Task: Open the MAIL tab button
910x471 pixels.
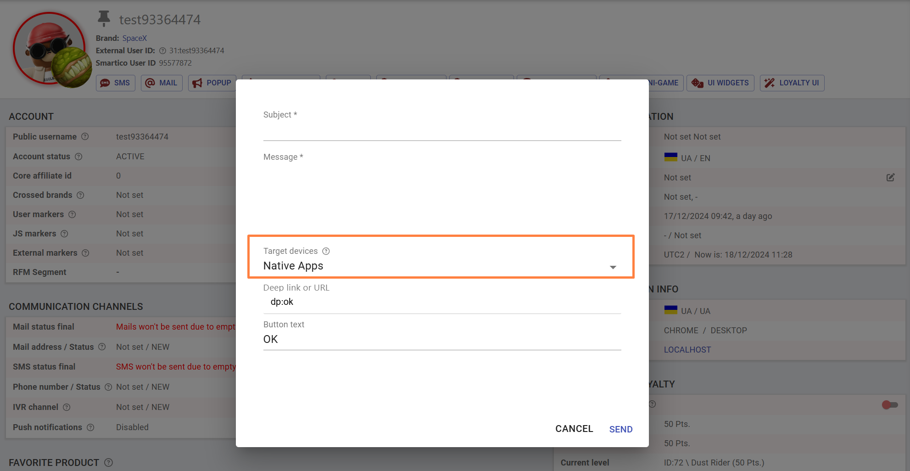Action: click(x=162, y=83)
